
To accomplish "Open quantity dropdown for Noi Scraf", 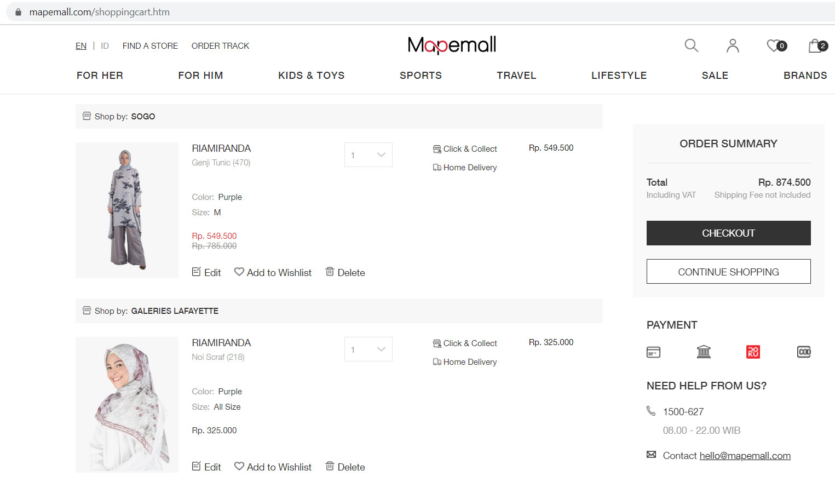I will point(368,349).
